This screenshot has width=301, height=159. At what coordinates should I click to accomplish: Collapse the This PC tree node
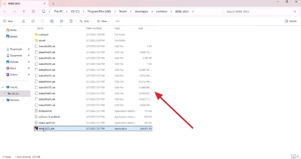pyautogui.click(x=3, y=87)
